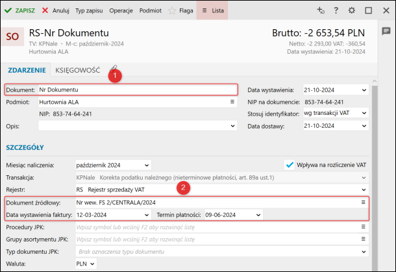Click the TV: KPNale header text
The image size is (396, 272).
pyautogui.click(x=43, y=43)
